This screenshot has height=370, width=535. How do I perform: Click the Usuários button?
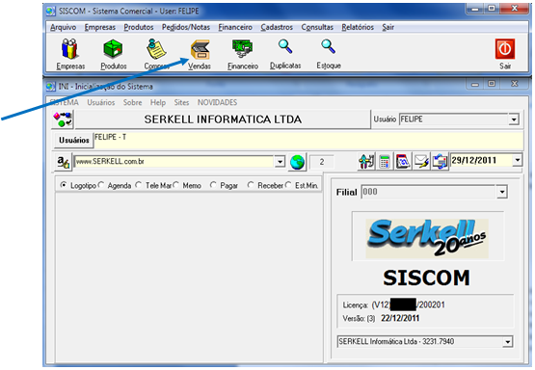(73, 140)
